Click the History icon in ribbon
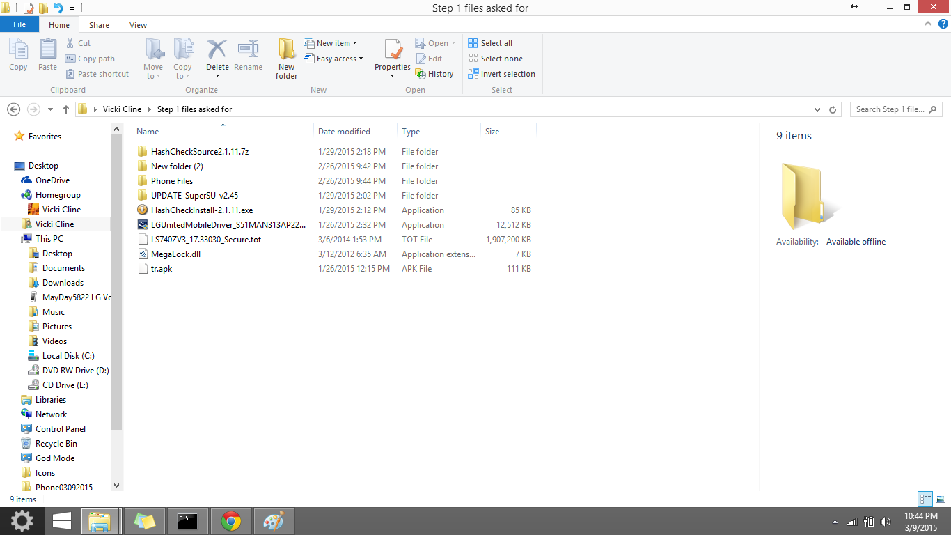 pyautogui.click(x=434, y=74)
